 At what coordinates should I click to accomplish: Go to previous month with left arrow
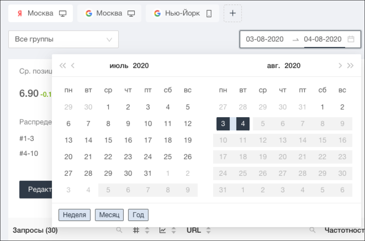coord(73,66)
